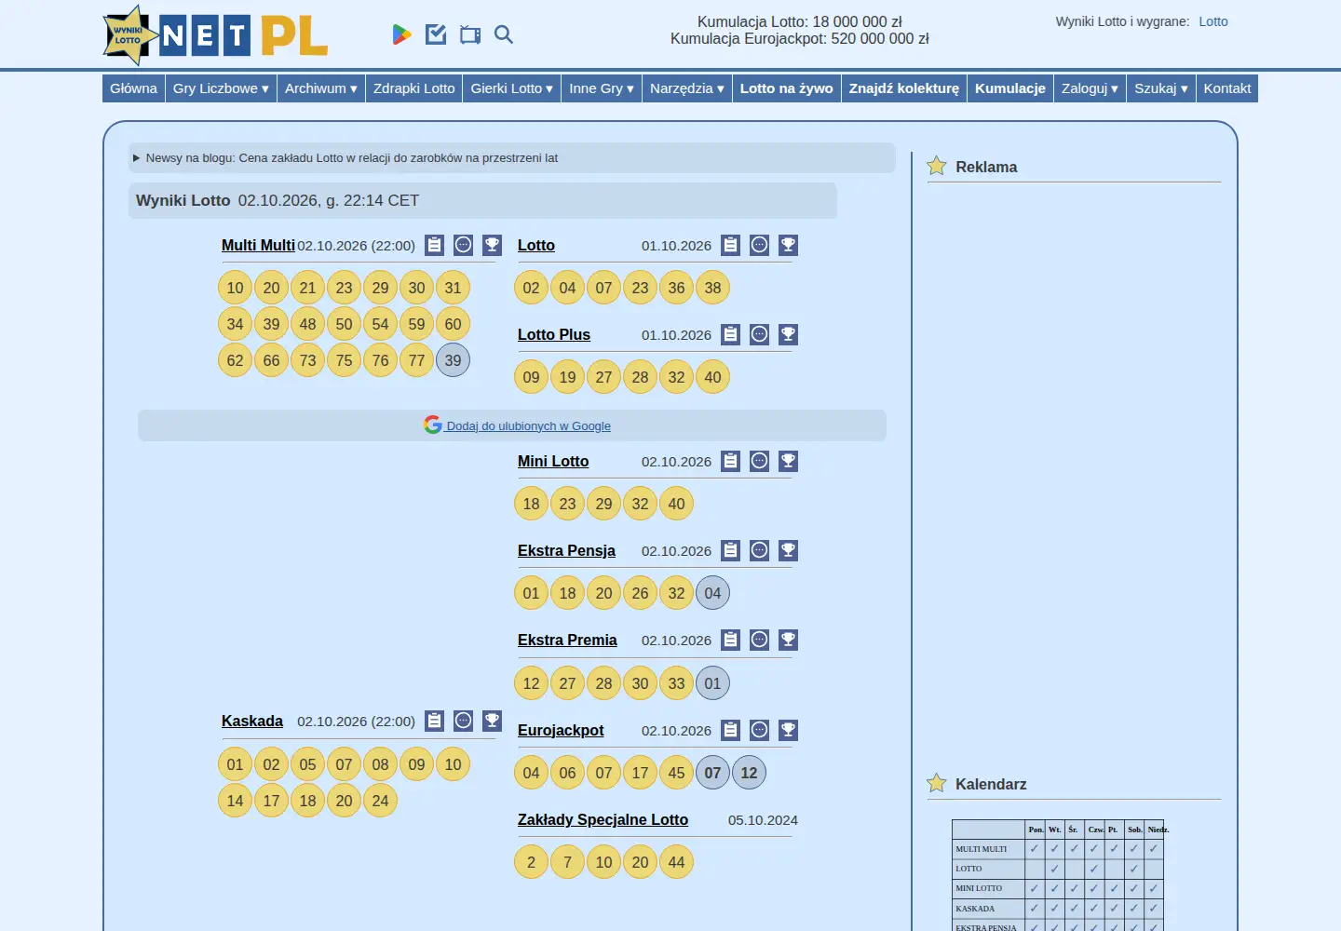Expand the Archiwum dropdown menu
Screen dimensions: 1341x931
321,88
